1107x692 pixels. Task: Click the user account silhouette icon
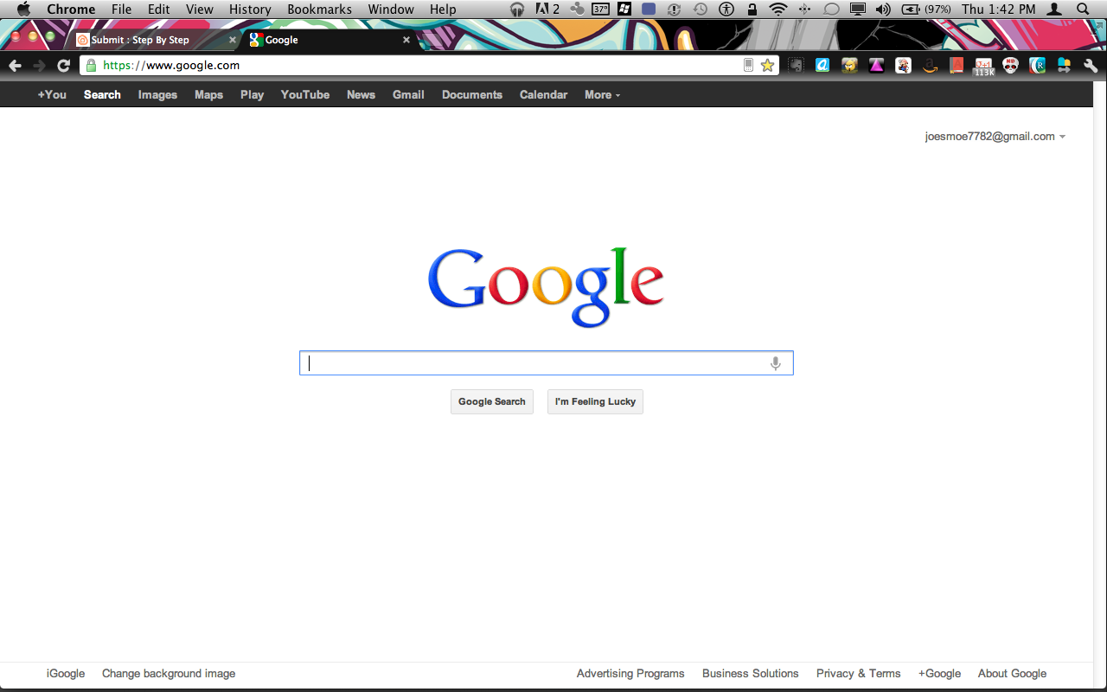click(x=1054, y=10)
